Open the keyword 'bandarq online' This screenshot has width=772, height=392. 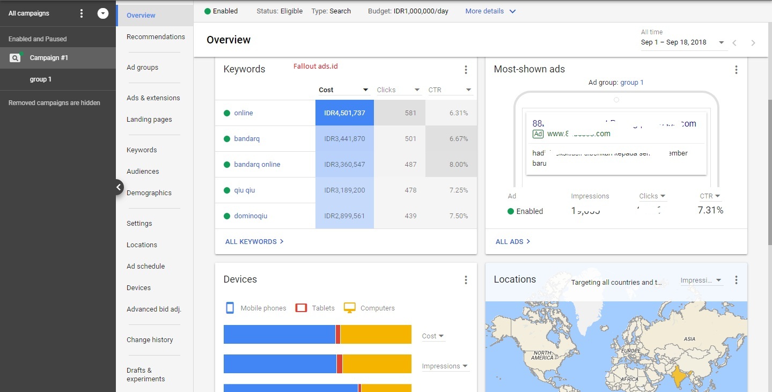257,165
